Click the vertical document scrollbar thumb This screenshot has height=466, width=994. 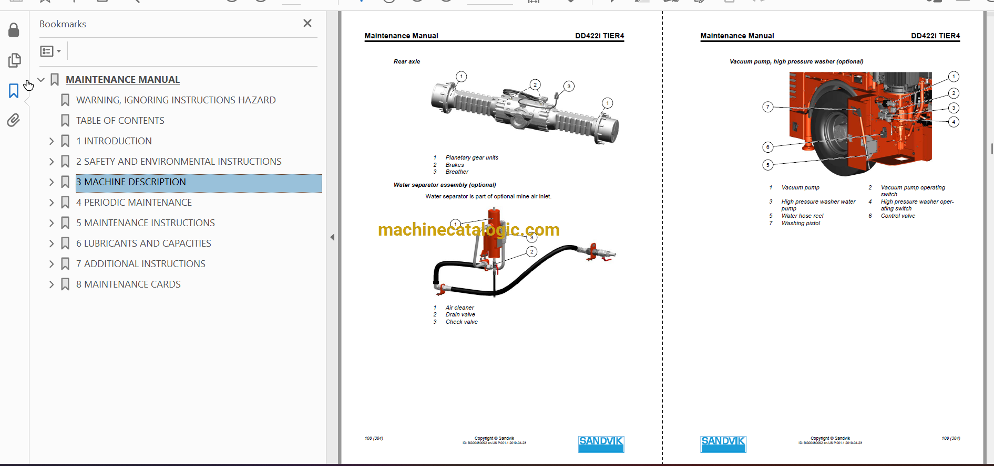(992, 149)
